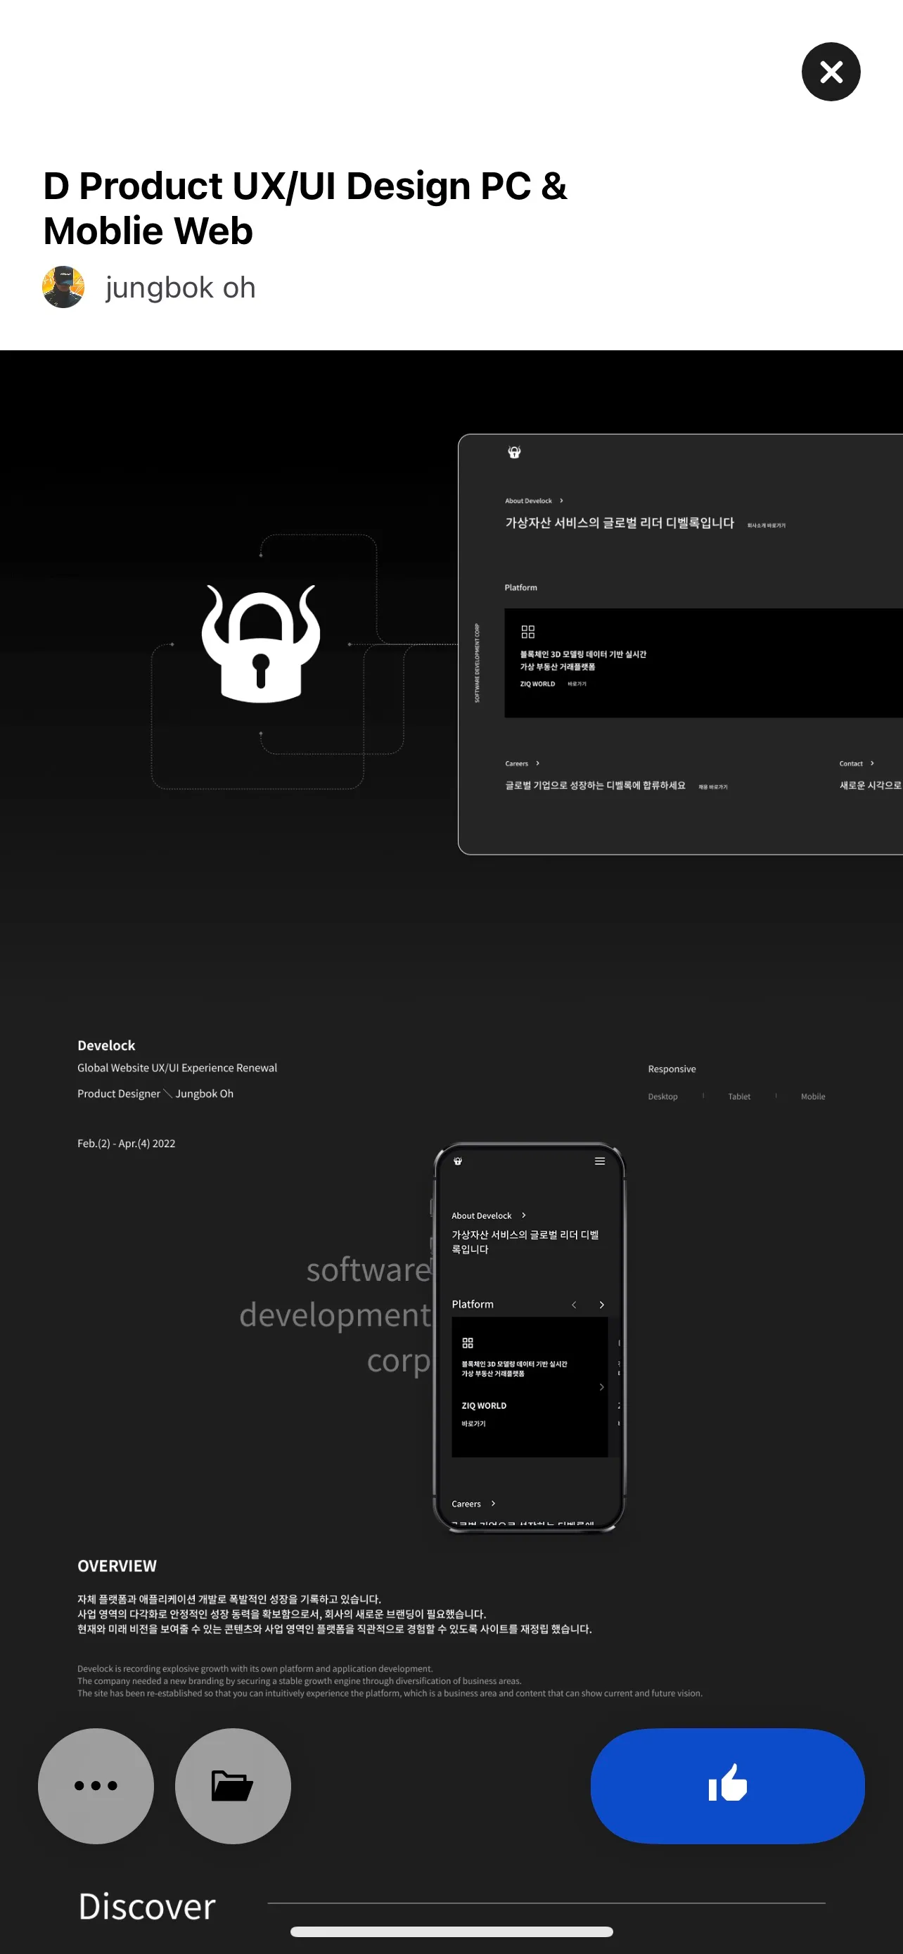Tap the Responsive label
The image size is (903, 1954).
(x=672, y=1068)
